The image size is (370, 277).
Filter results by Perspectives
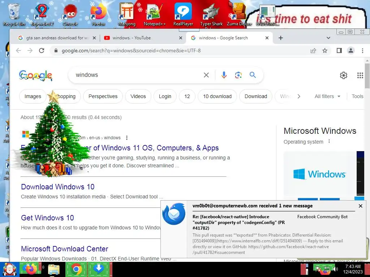tap(103, 96)
